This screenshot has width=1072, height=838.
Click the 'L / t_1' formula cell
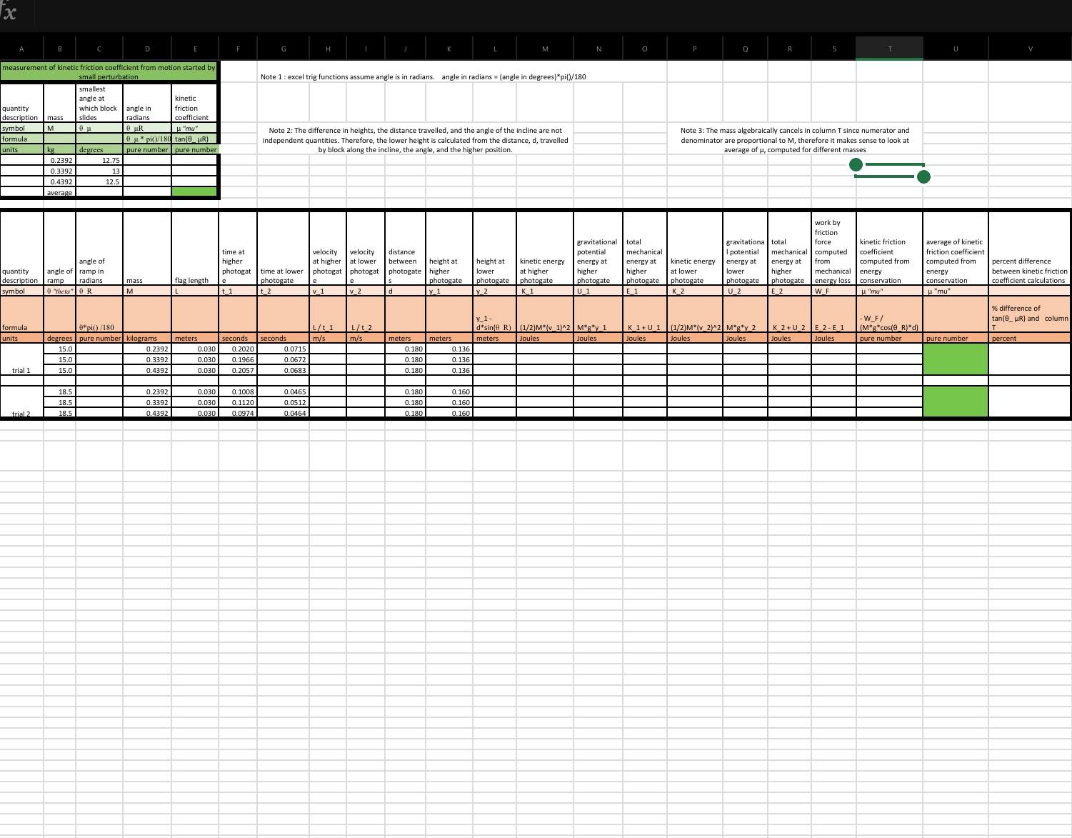tap(328, 314)
